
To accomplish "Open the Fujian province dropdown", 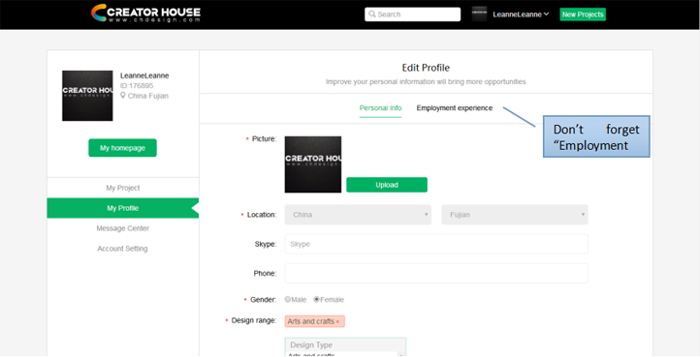I will click(515, 215).
